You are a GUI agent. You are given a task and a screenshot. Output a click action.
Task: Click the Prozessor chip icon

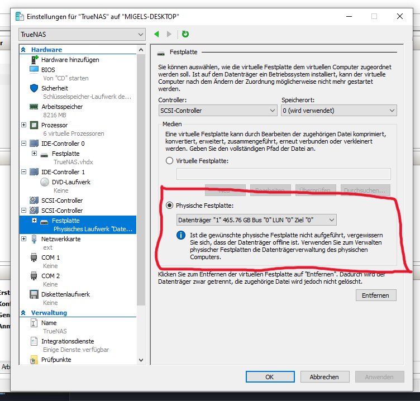34,125
